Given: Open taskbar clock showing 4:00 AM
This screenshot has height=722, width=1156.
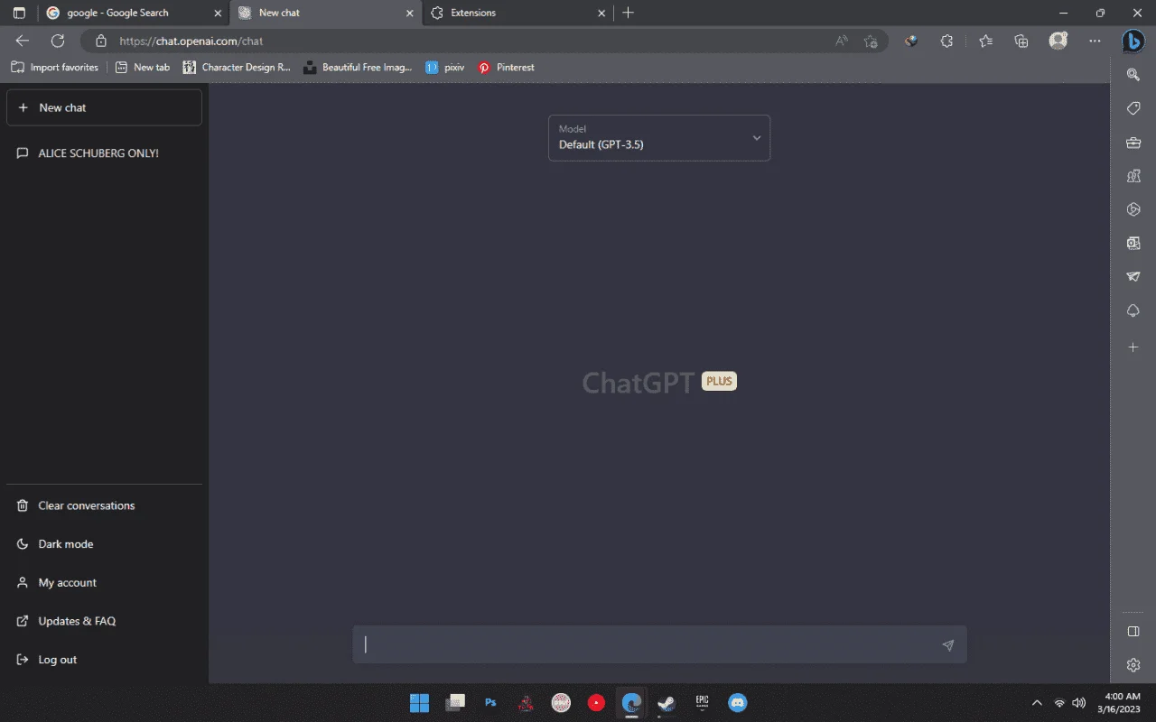Looking at the screenshot, I should 1118,703.
